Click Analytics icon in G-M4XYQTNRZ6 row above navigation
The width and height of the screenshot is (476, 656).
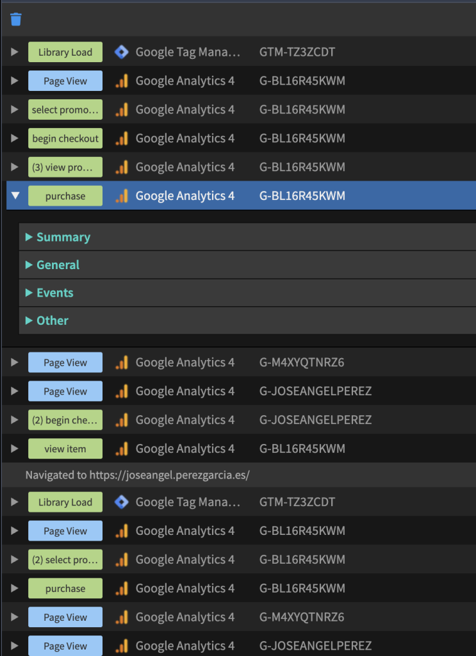(x=122, y=363)
